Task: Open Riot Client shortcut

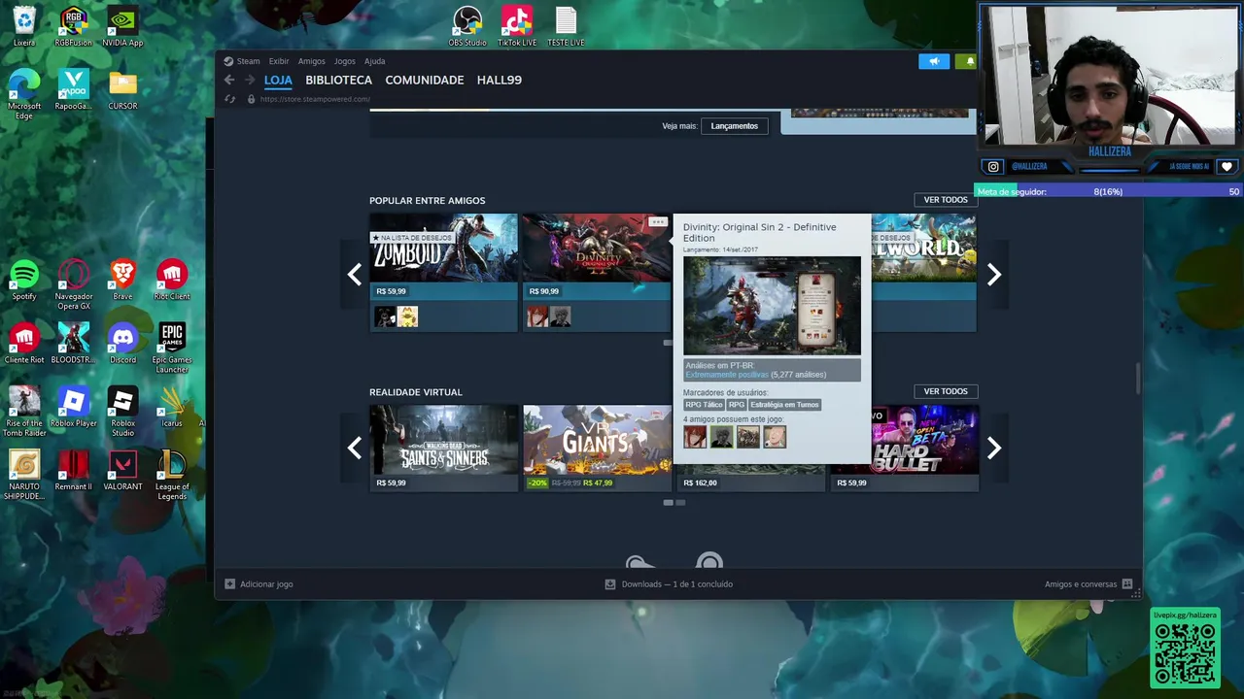Action: [x=172, y=280]
